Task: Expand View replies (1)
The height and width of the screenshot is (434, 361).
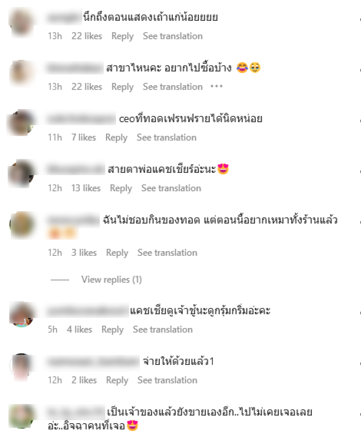Action: pos(111,280)
